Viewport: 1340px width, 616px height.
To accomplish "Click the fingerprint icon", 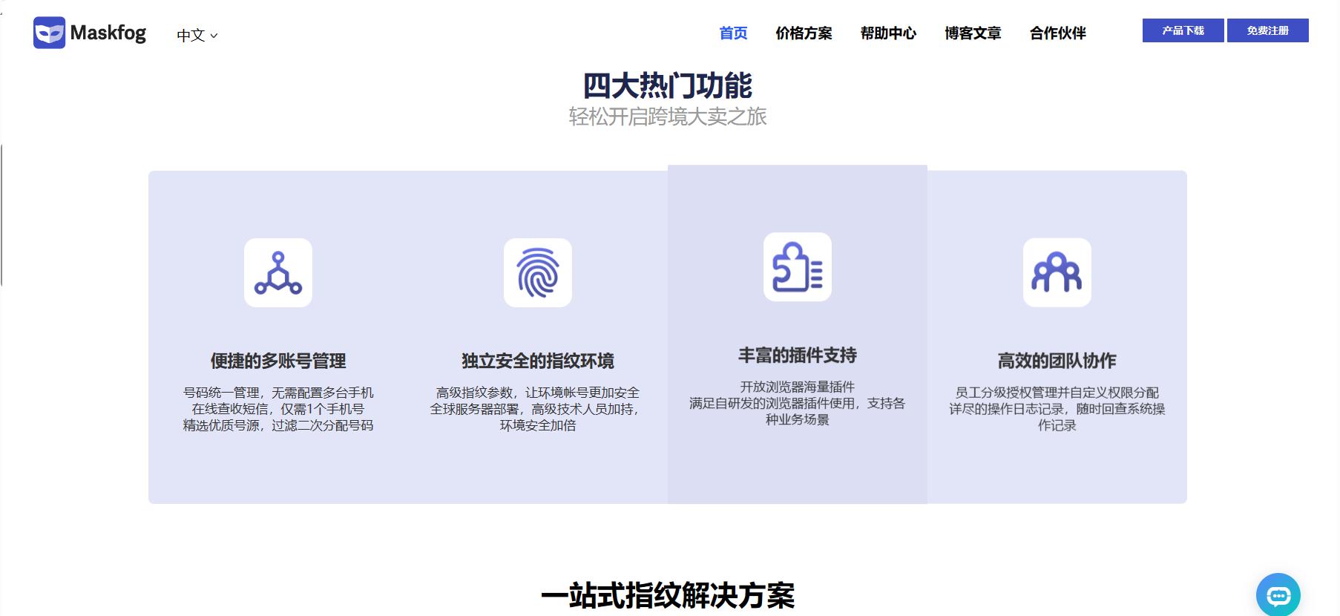I will click(x=538, y=272).
